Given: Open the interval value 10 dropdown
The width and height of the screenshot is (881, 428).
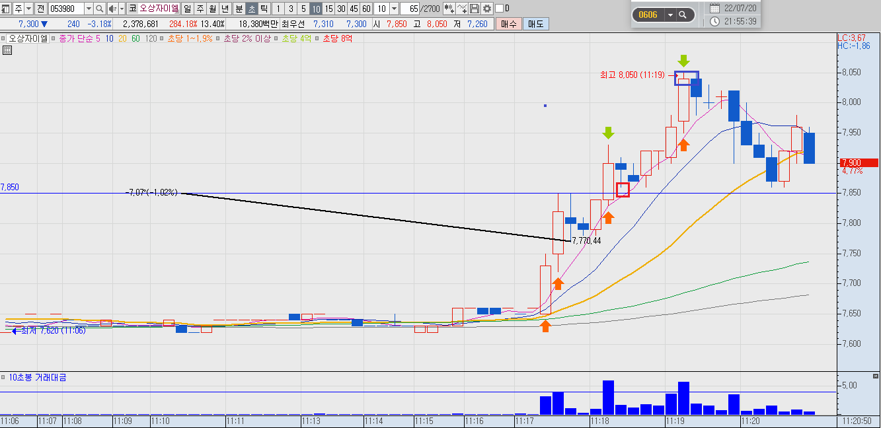Looking at the screenshot, I should pyautogui.click(x=394, y=9).
